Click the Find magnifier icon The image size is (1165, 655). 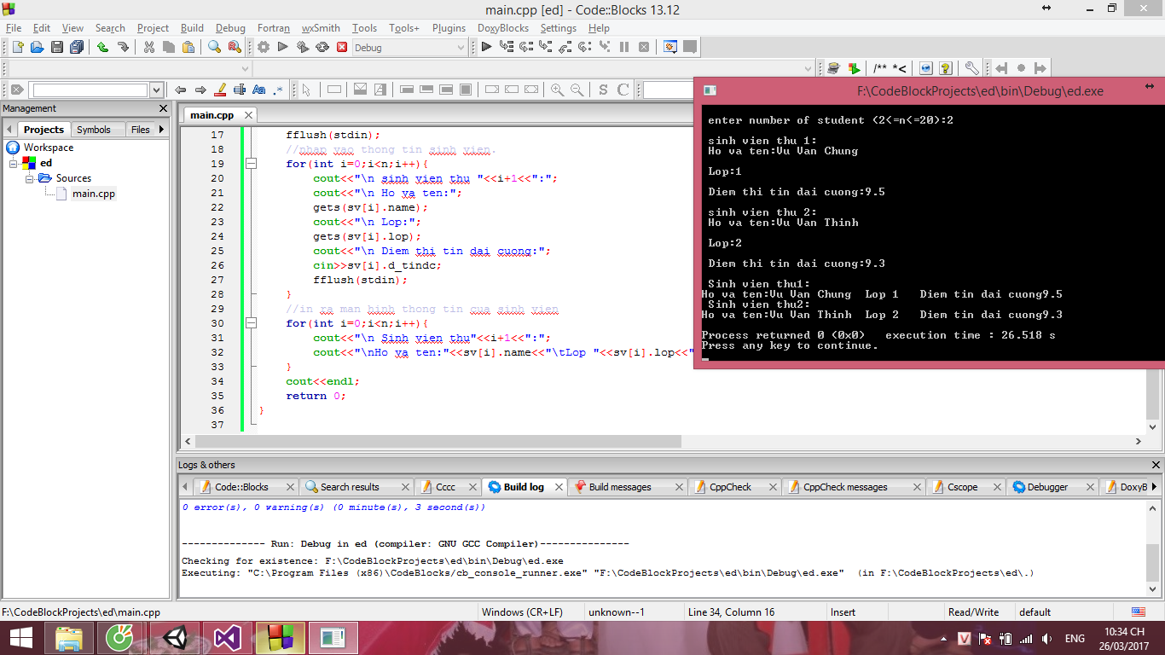[x=215, y=48]
